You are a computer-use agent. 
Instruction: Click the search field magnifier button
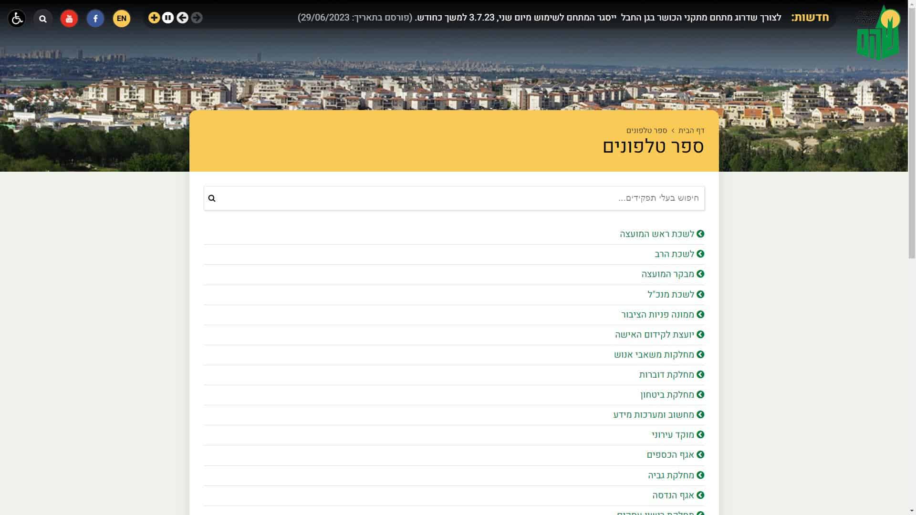(x=212, y=198)
